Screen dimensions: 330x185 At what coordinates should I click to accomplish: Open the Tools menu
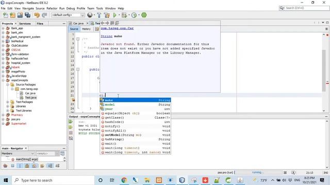pyautogui.click(x=100, y=8)
